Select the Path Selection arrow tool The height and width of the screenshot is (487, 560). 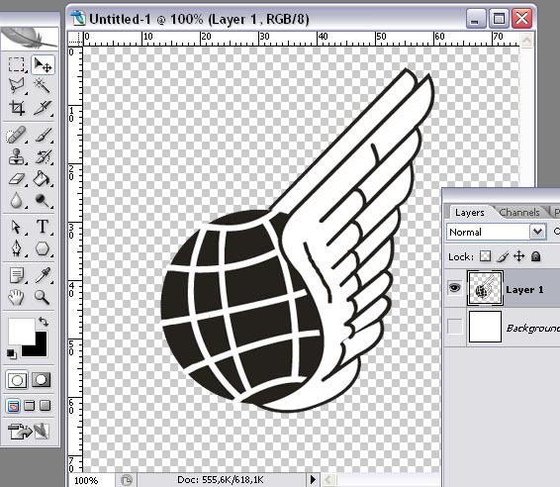click(x=17, y=227)
